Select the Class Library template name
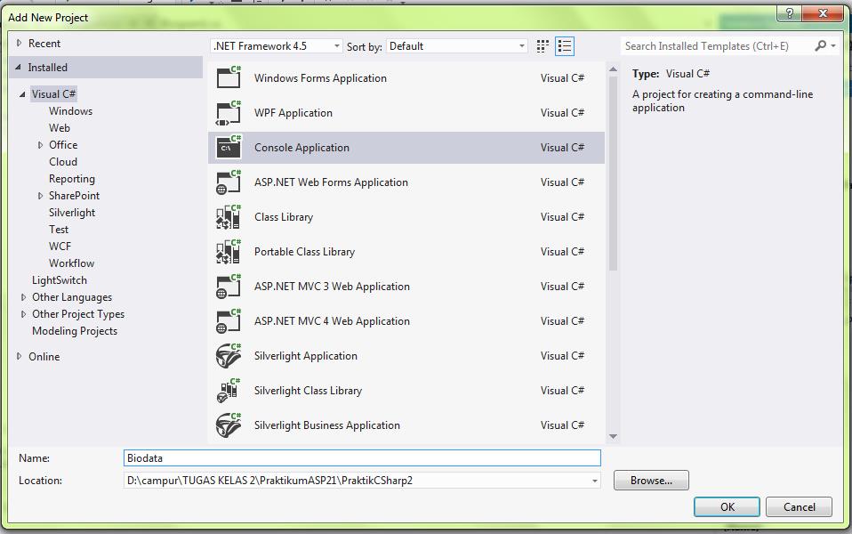The height and width of the screenshot is (534, 852). click(x=284, y=217)
